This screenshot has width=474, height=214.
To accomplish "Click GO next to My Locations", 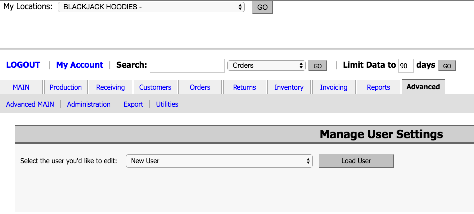I will (262, 7).
